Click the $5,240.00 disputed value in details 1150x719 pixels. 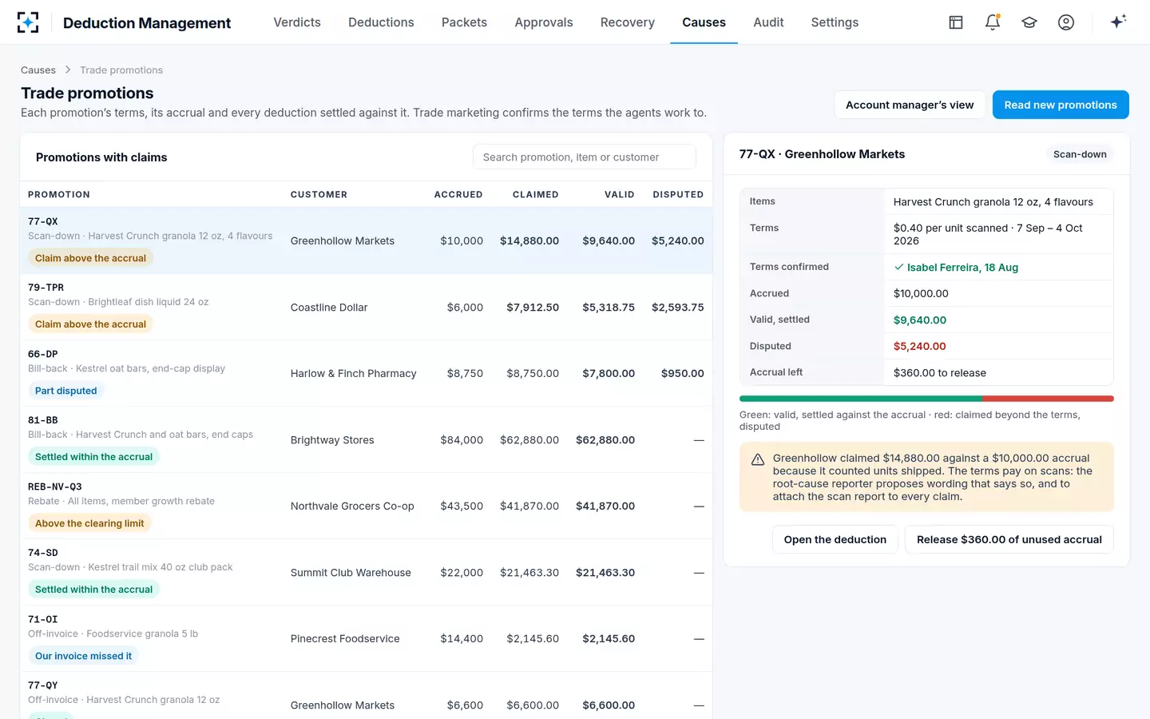(919, 346)
